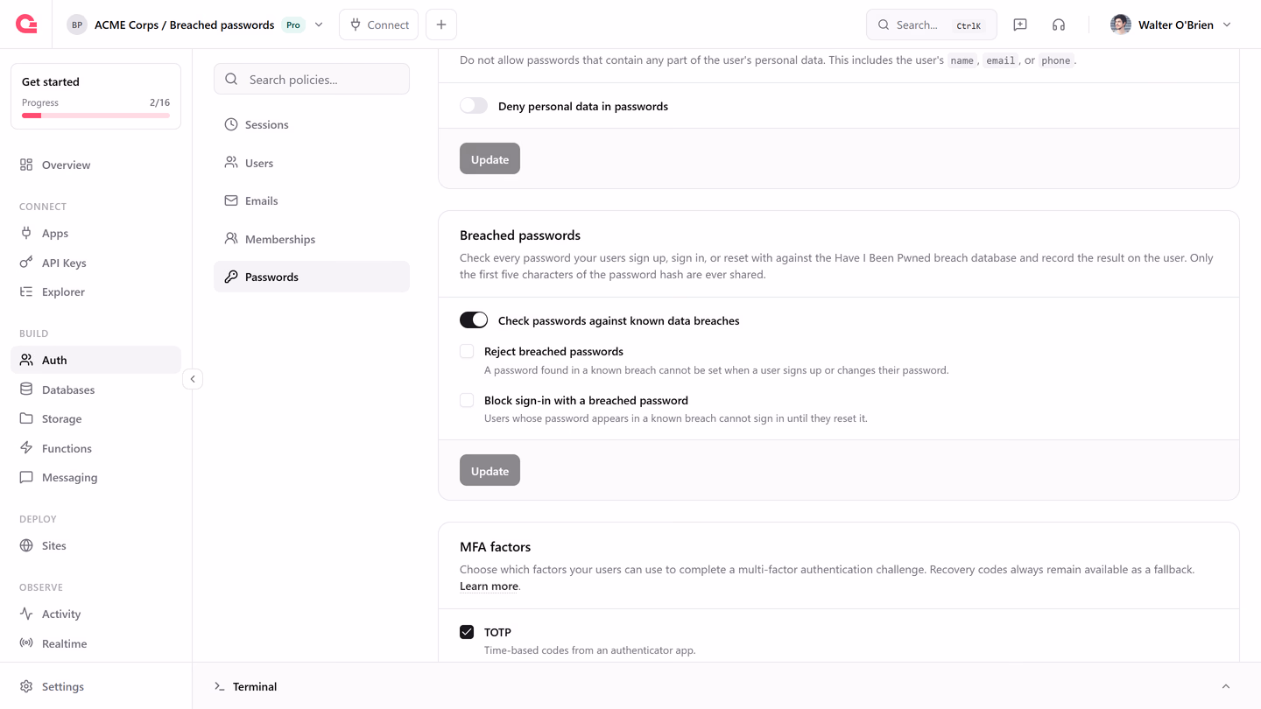Open Storage in the sidebar

click(95, 418)
